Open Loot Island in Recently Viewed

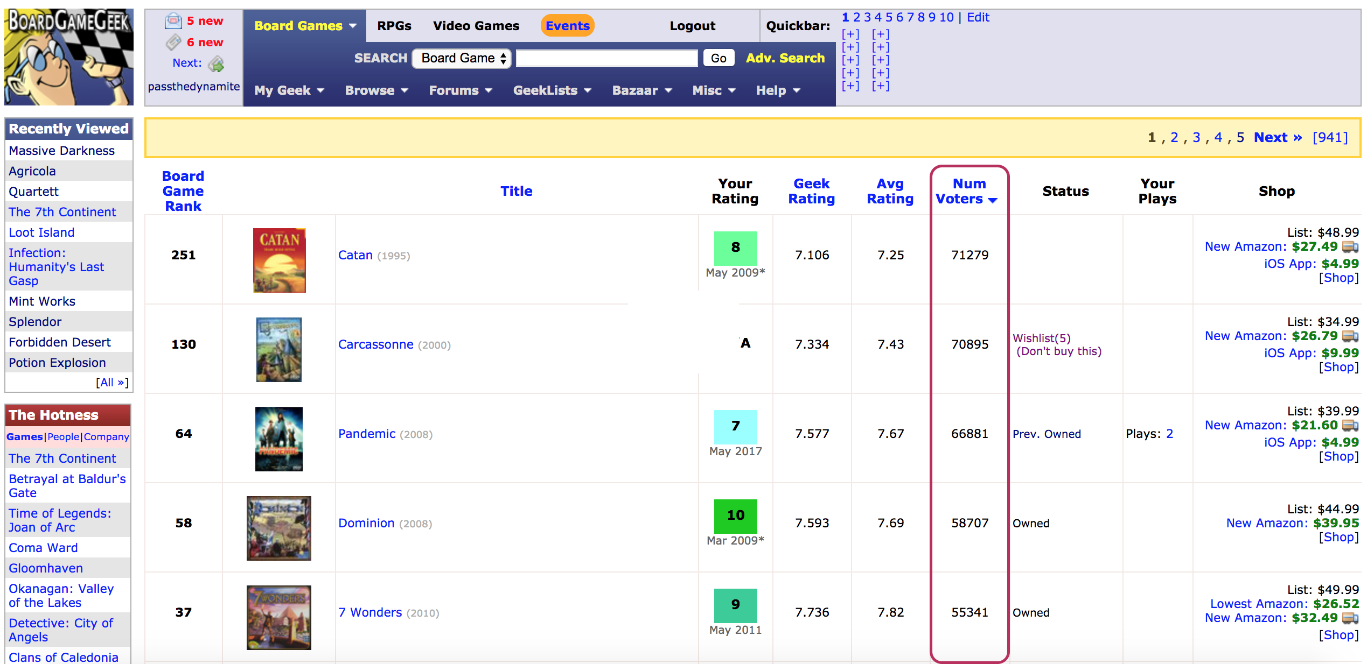41,232
